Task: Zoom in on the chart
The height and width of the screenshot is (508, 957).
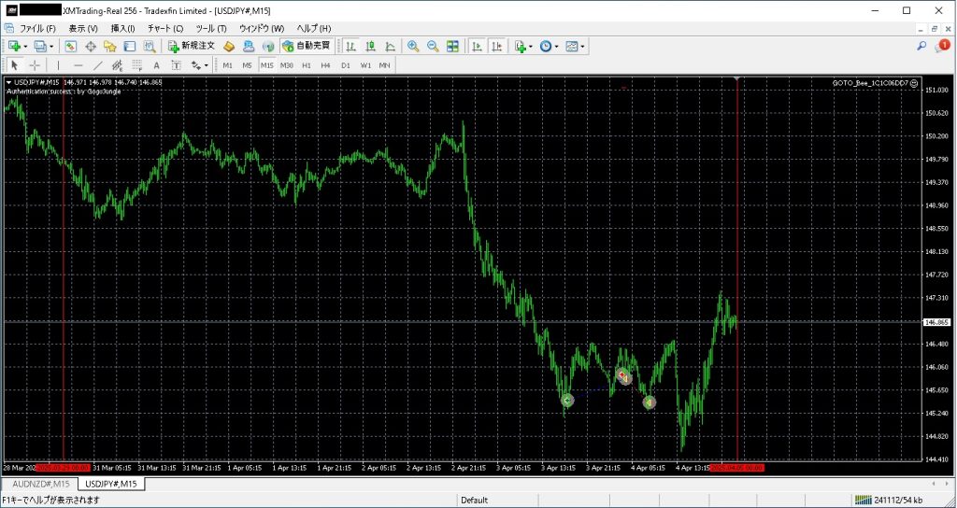Action: pos(413,46)
